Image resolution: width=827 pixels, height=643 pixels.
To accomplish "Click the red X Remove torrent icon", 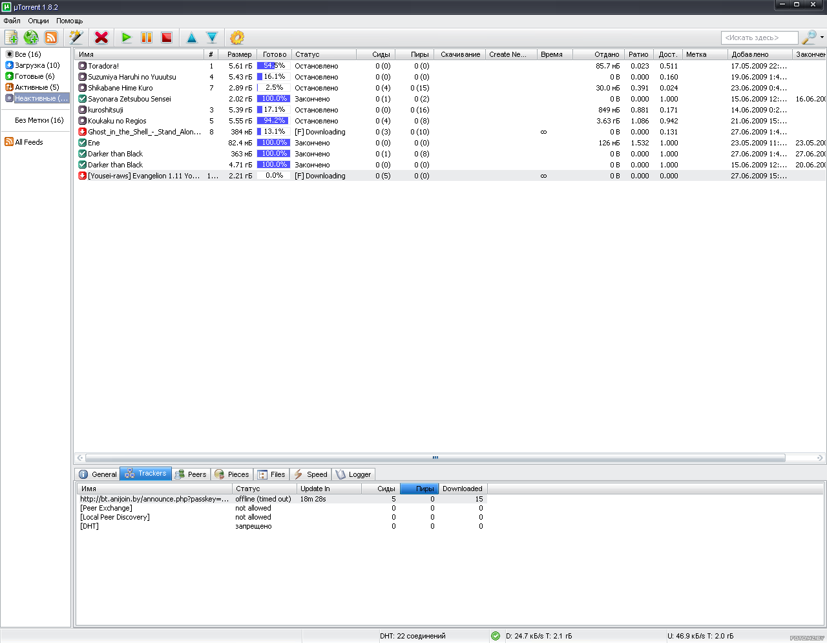I will click(101, 37).
